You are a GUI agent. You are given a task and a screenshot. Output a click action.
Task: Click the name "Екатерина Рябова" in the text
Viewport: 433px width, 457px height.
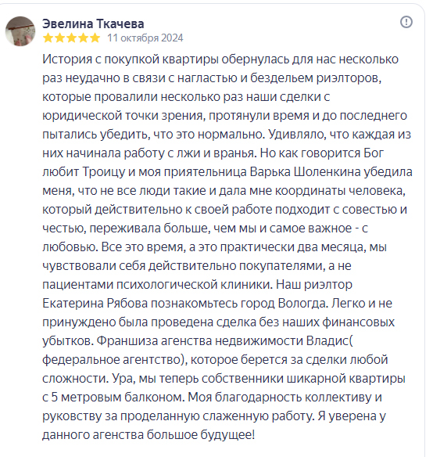tap(95, 304)
